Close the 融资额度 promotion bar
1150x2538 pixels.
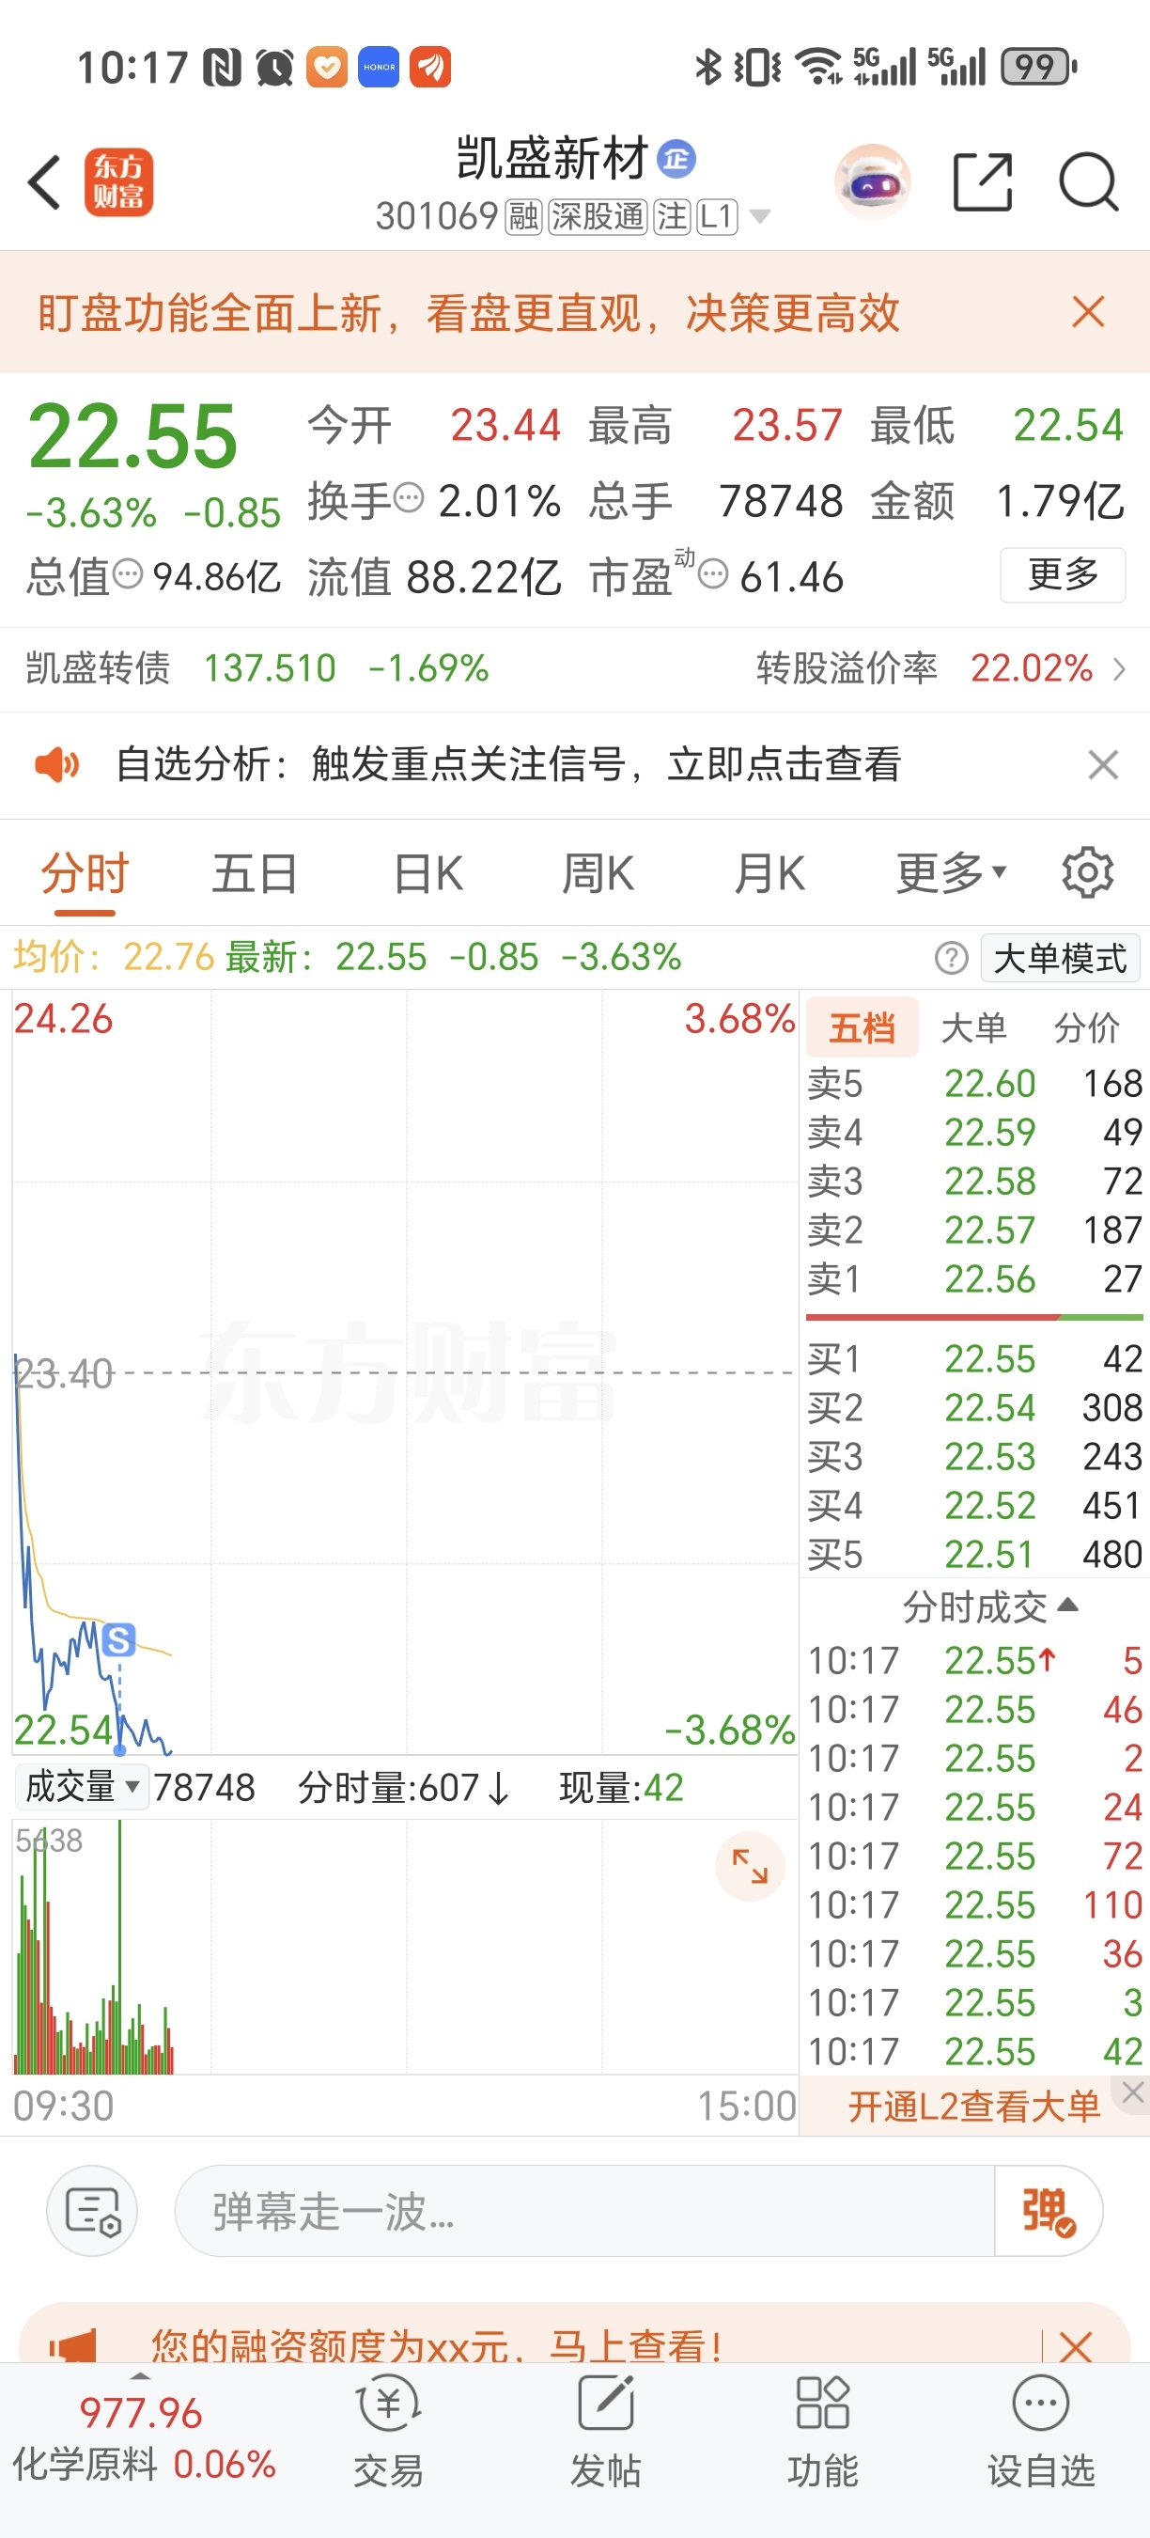click(1075, 2346)
